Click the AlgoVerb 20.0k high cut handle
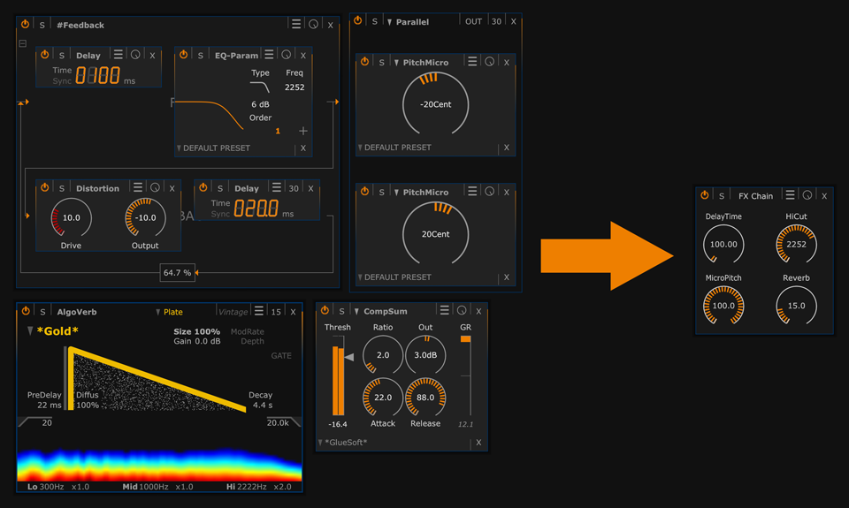Viewport: 849px width, 508px height. [x=283, y=422]
